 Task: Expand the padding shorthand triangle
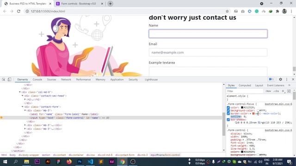coord(243,140)
